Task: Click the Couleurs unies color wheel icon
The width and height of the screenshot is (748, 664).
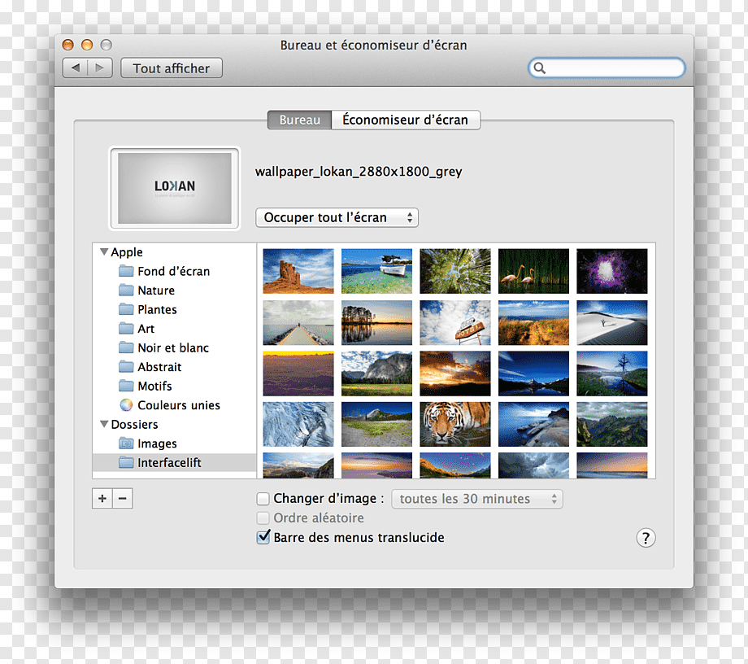Action: (x=126, y=404)
